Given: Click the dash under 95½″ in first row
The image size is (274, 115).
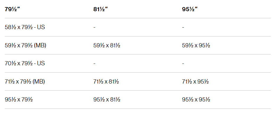Looking at the screenshot, I should coord(183,27).
